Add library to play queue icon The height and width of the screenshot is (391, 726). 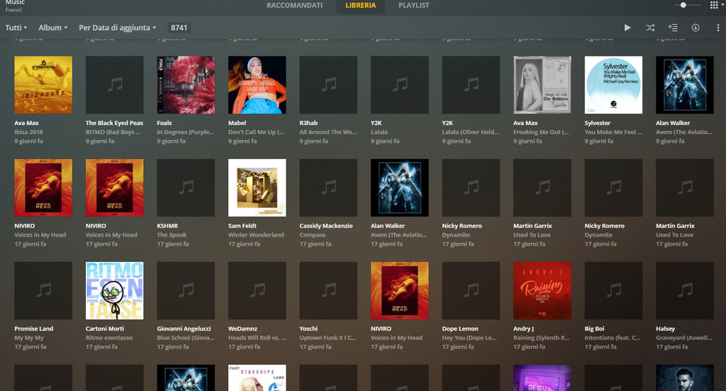672,28
